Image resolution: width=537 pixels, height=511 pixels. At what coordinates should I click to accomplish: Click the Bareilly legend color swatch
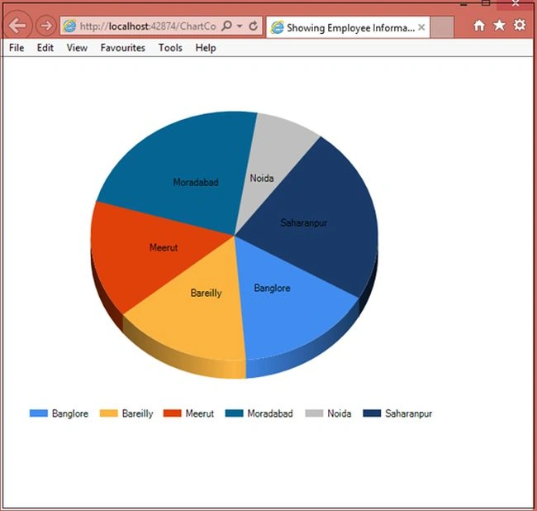tap(108, 413)
